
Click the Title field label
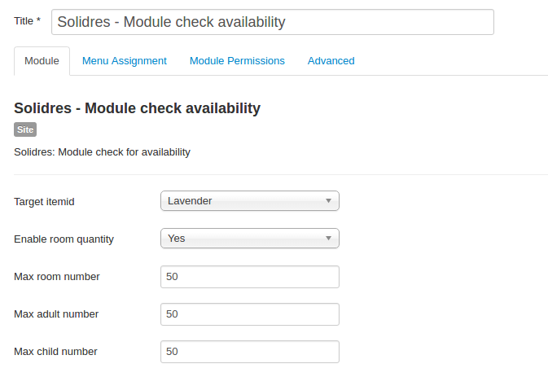pyautogui.click(x=27, y=21)
